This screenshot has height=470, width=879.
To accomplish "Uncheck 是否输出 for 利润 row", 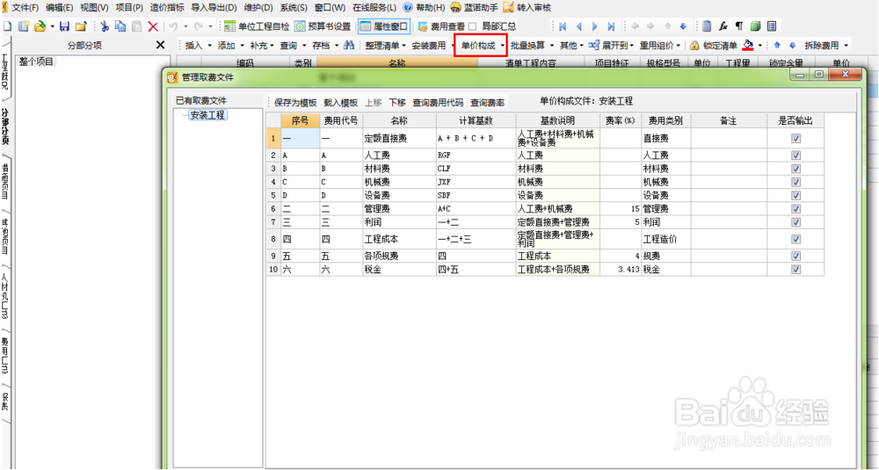I will pos(795,222).
